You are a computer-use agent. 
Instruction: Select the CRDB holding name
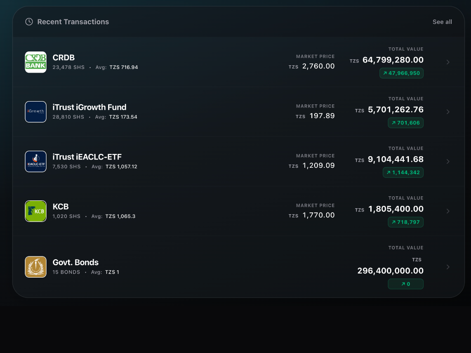pyautogui.click(x=63, y=57)
